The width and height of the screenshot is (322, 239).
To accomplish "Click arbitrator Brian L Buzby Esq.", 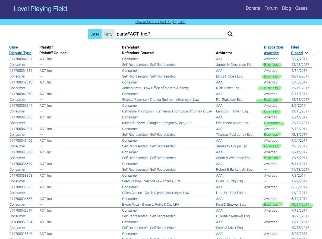I will (230, 181).
